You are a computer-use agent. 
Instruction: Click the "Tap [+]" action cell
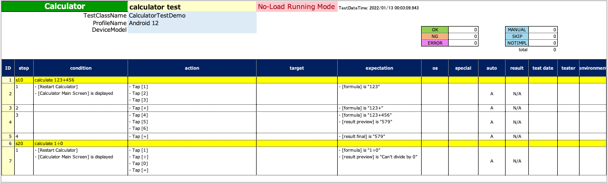(x=192, y=108)
